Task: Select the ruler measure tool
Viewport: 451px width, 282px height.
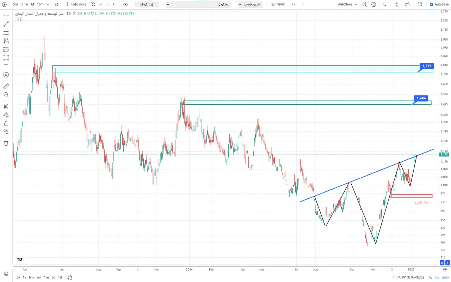Action: pyautogui.click(x=6, y=86)
